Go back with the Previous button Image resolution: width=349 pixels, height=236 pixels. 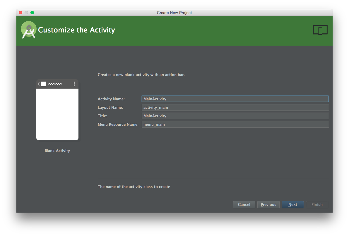[x=268, y=204]
